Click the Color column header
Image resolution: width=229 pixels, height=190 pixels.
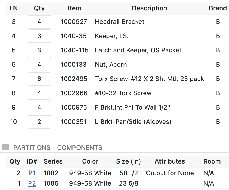click(x=90, y=161)
